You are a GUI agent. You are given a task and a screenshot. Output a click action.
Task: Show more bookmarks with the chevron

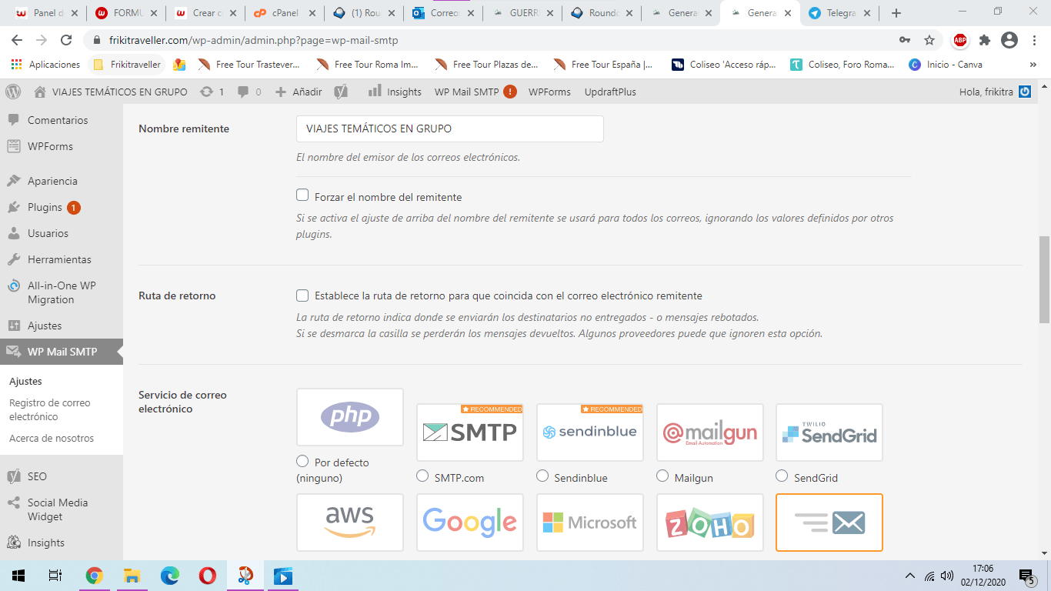pos(1033,65)
